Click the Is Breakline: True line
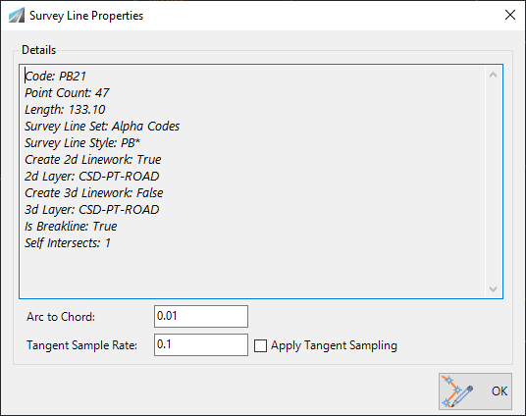The height and width of the screenshot is (416, 526). pyautogui.click(x=71, y=227)
